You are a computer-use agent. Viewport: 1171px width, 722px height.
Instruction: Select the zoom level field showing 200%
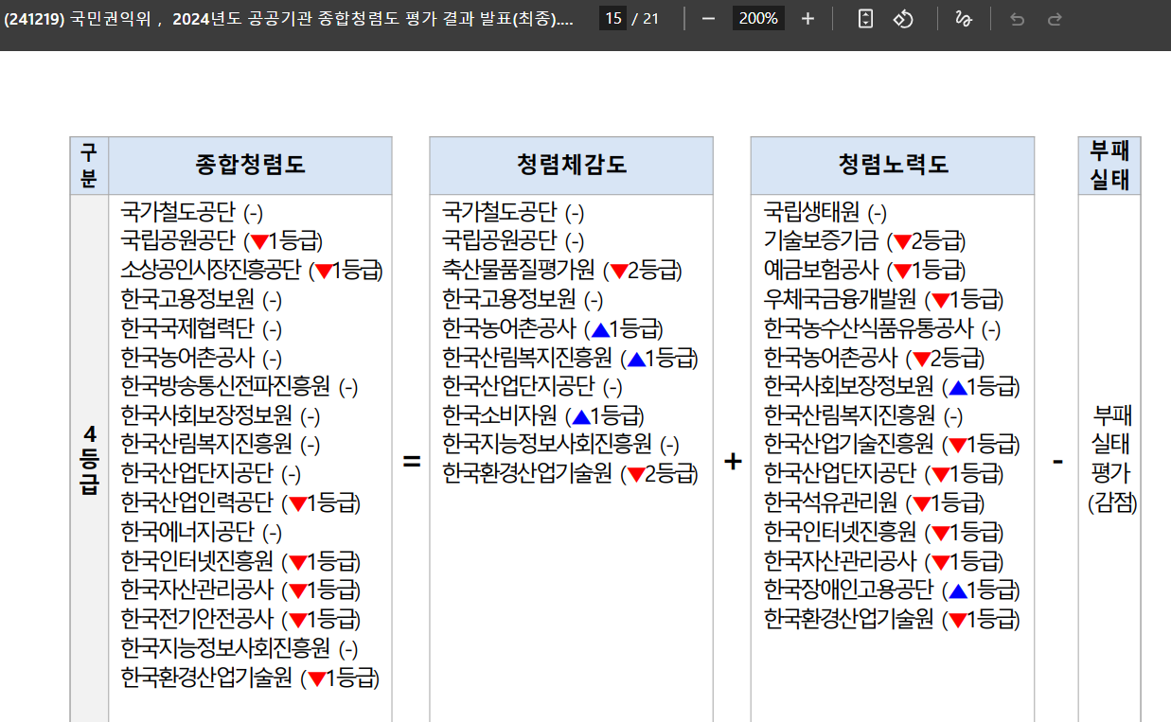(758, 19)
